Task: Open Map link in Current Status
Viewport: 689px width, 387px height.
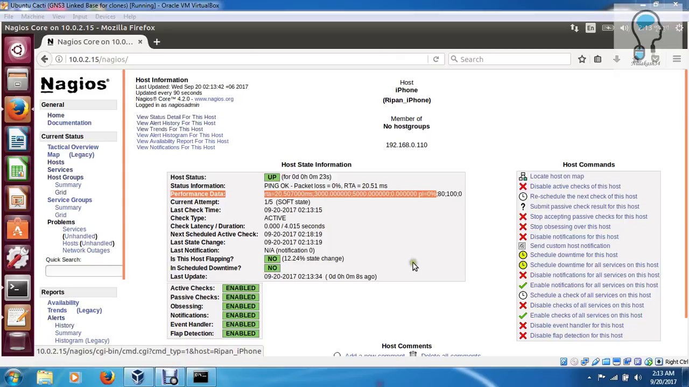Action: coord(53,155)
